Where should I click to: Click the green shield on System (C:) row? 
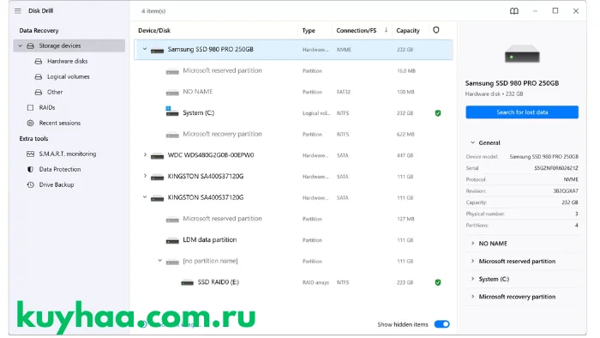(438, 113)
